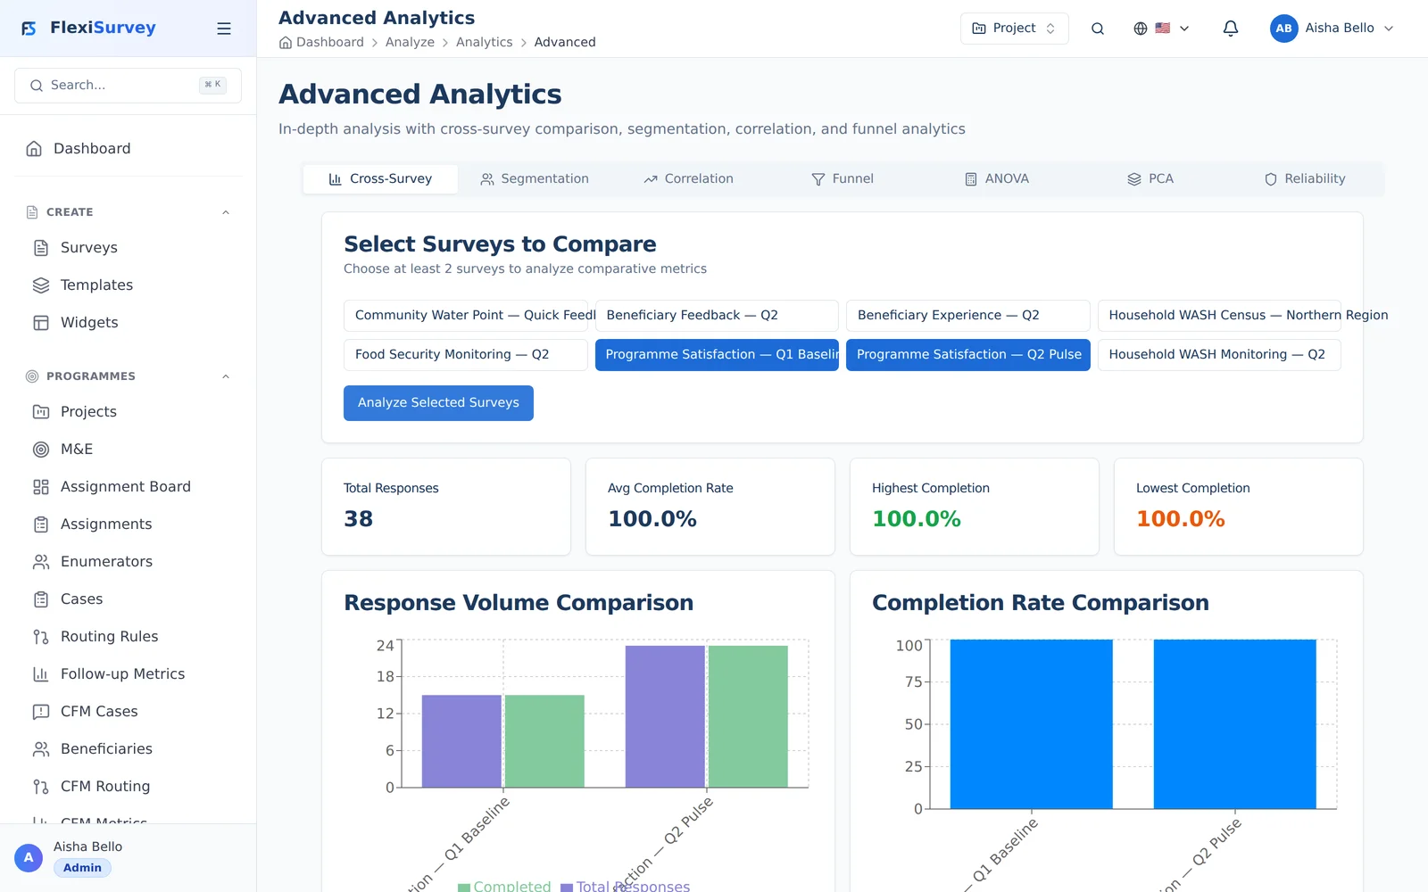This screenshot has width=1428, height=892.
Task: Open Assignments via its clipboard icon
Action: pos(41,524)
